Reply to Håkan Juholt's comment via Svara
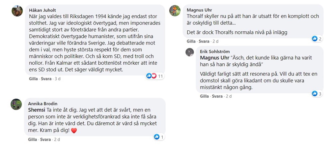This screenshot has width=331, height=157. (46, 79)
